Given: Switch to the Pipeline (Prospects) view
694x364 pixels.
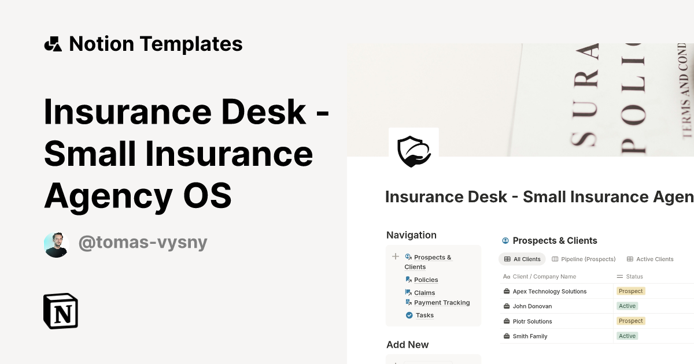Looking at the screenshot, I should (x=584, y=259).
